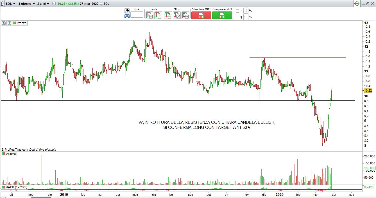Click the green up-arrow icon beside Prezzo
The width and height of the screenshot is (376, 198).
click(9, 23)
